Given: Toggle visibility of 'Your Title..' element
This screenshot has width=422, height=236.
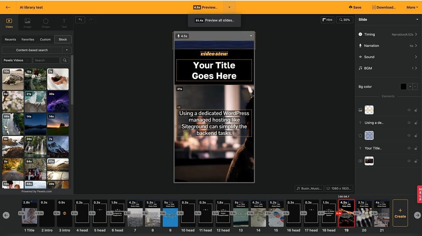Looking at the screenshot, I should [x=409, y=148].
